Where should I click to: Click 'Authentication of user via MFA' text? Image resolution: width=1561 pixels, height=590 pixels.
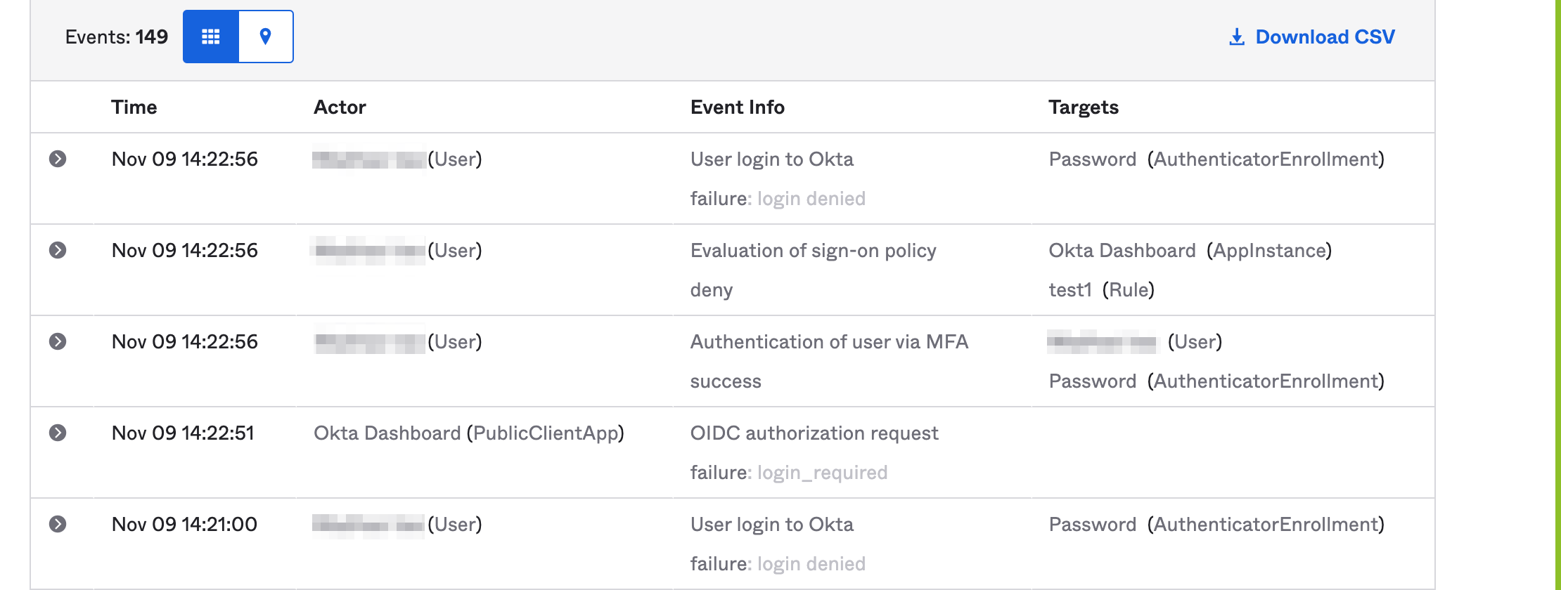829,342
